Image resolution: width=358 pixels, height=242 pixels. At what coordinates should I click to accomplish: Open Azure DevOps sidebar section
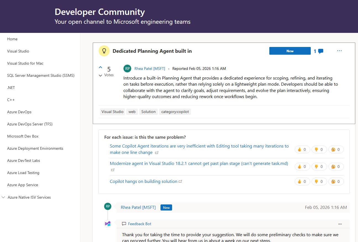click(19, 112)
